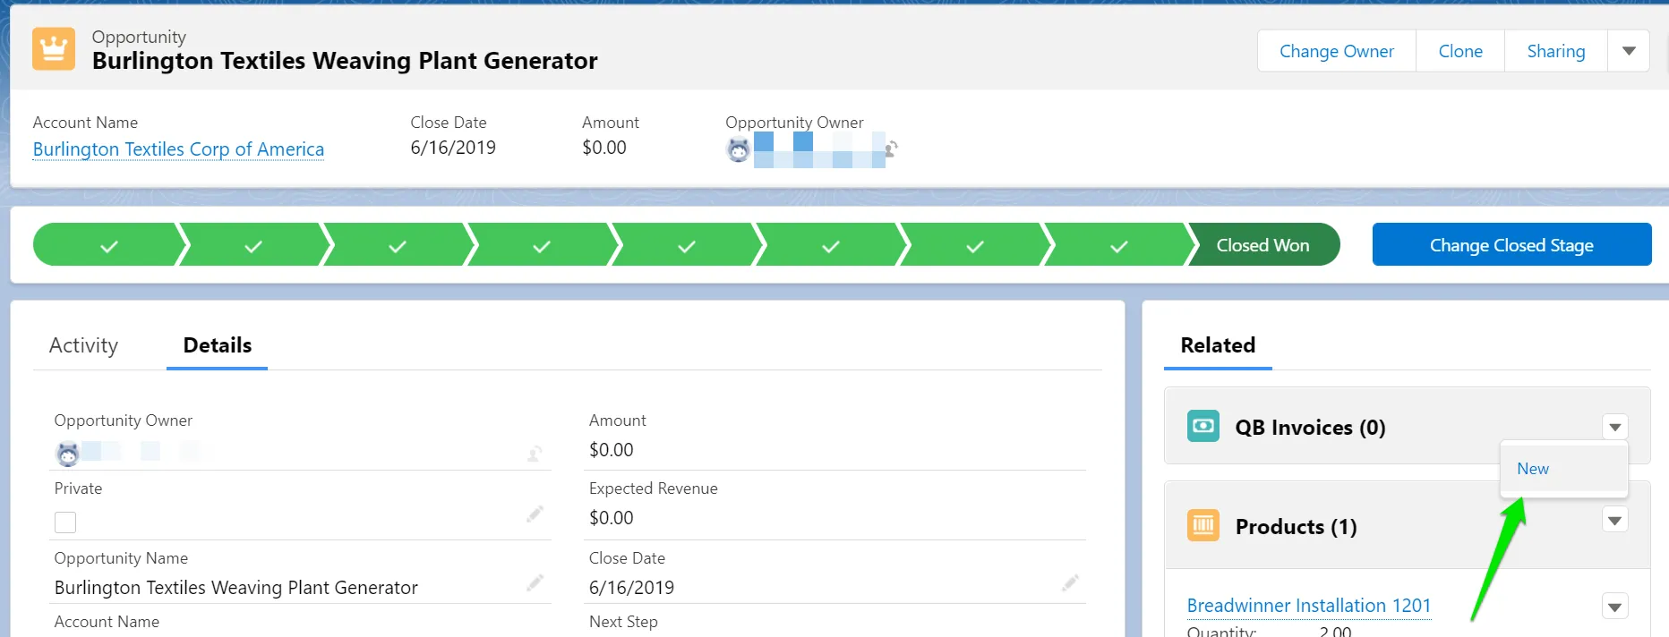Click the Close Date value in the highlights header

coord(453,148)
